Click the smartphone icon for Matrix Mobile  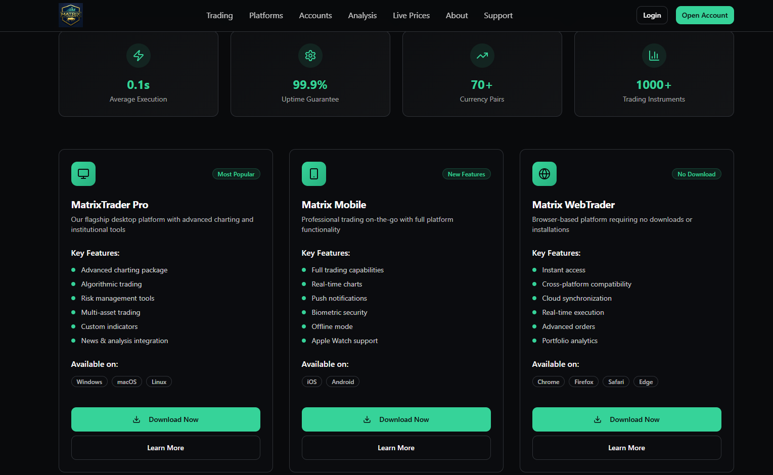point(314,174)
